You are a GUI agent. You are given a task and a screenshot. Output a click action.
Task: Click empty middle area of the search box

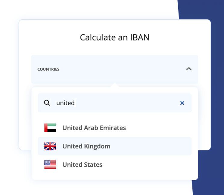(x=126, y=103)
